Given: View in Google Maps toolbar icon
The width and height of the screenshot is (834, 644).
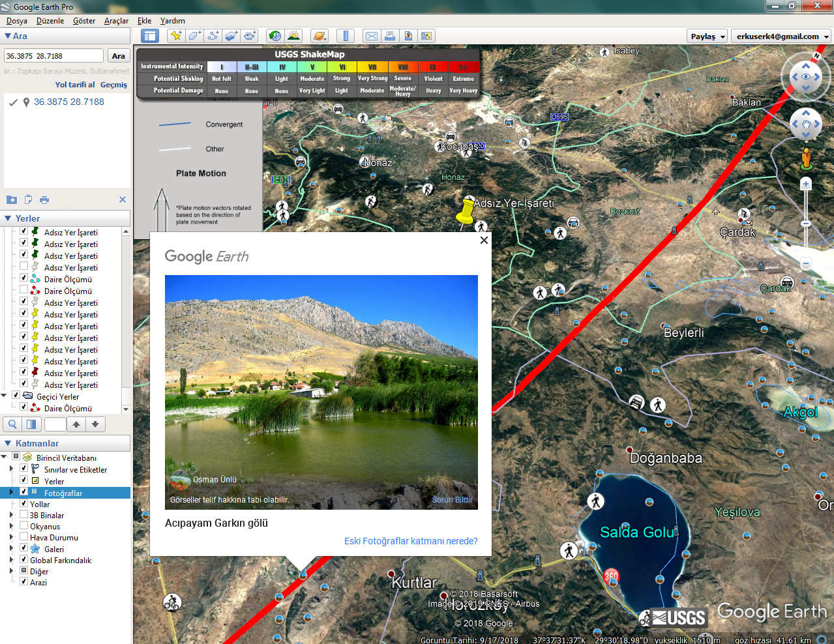Looking at the screenshot, I should (426, 36).
